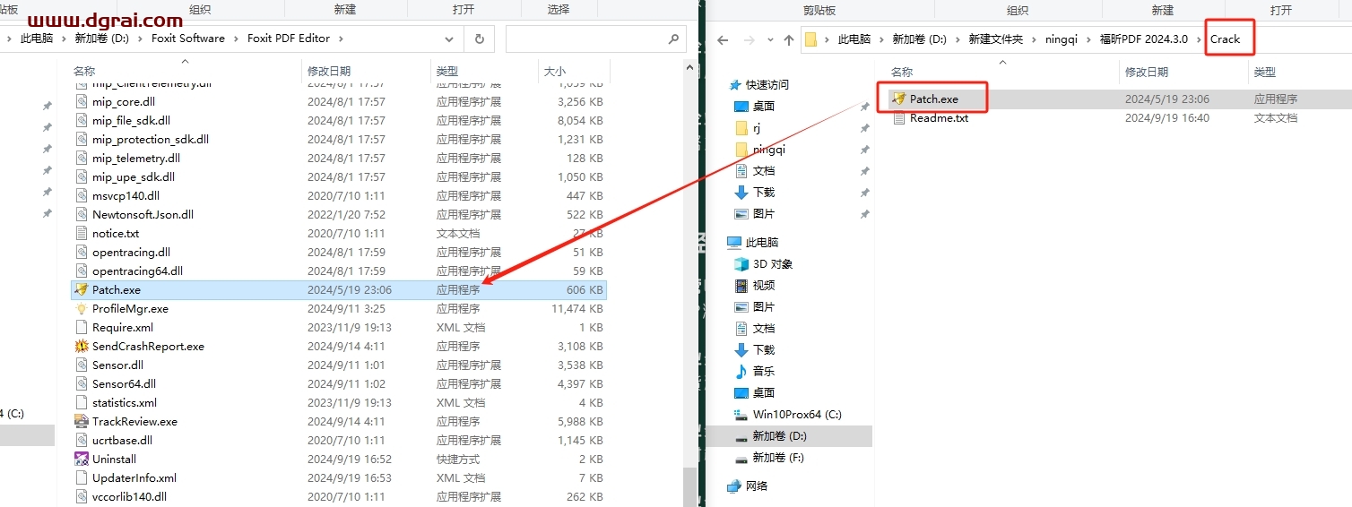1352x507 pixels.
Task: Click the Sensor.dll file icon
Action: [82, 365]
